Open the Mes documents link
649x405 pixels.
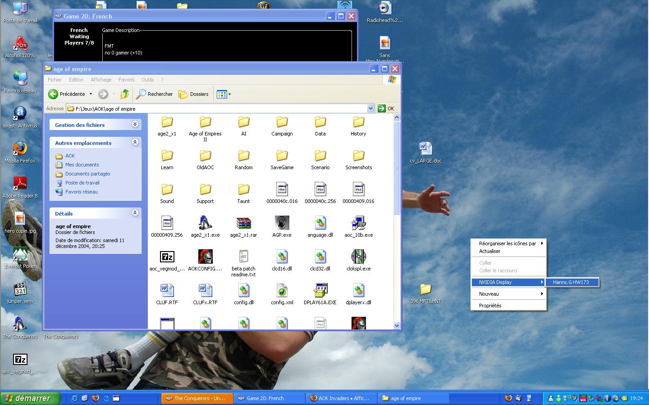point(82,165)
